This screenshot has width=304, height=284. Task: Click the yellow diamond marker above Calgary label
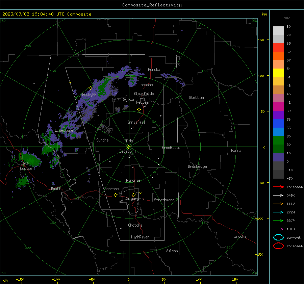click(133, 195)
